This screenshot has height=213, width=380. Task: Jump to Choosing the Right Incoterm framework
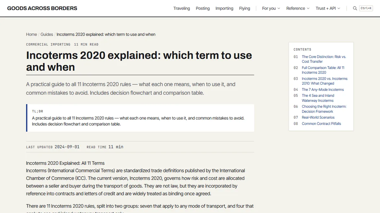click(324, 109)
